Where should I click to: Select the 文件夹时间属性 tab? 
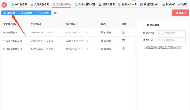pos(85,5)
